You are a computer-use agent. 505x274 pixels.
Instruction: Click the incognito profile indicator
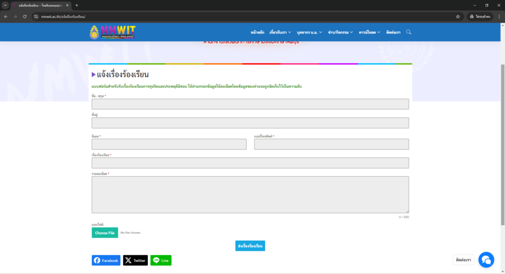(480, 16)
